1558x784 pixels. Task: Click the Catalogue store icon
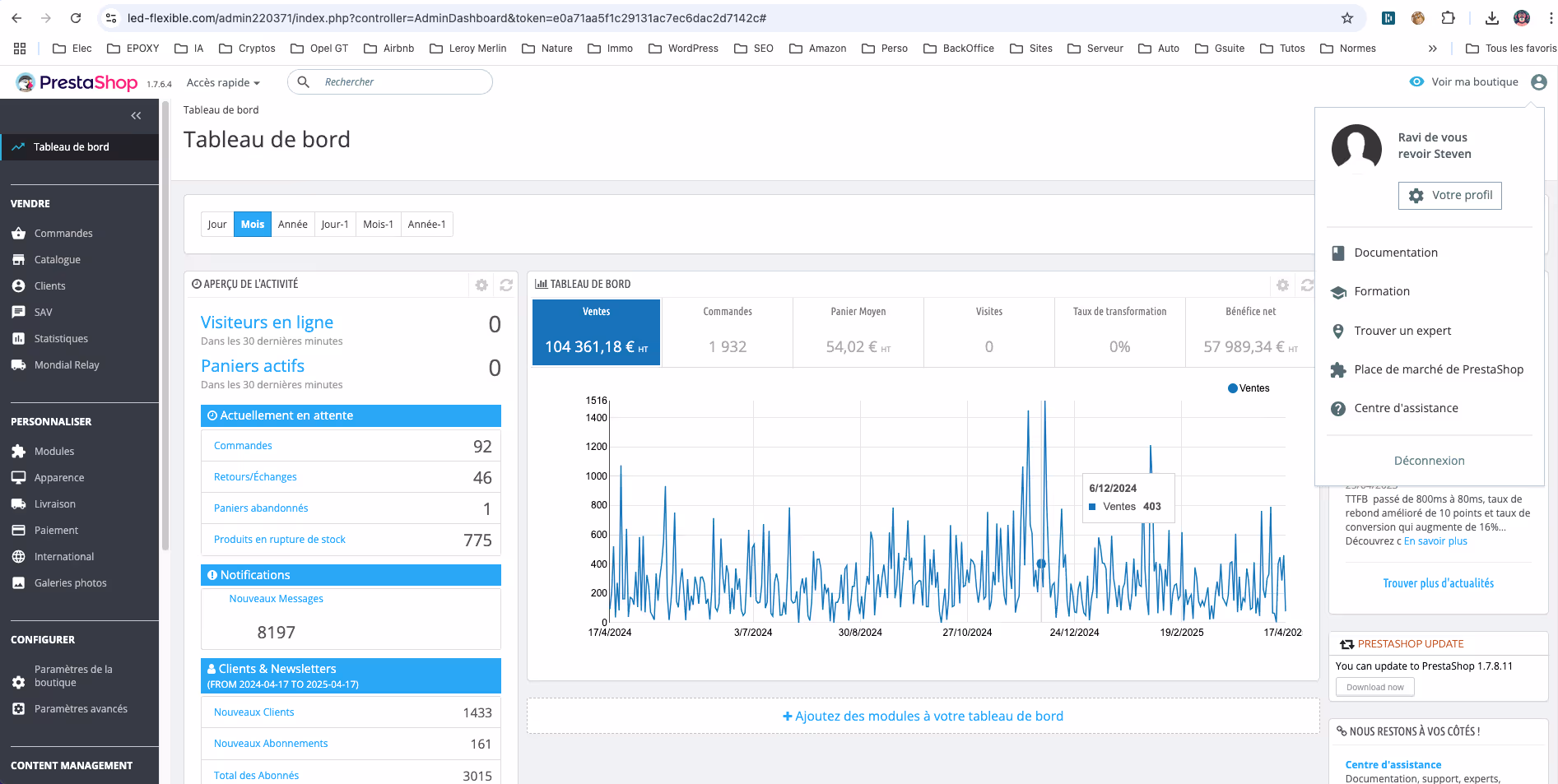[x=19, y=260]
